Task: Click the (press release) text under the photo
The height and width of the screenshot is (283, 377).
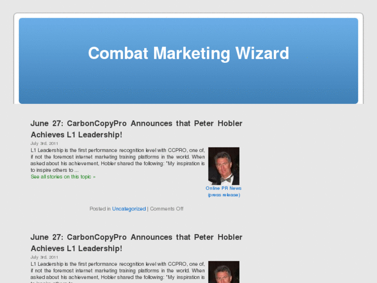Action: click(x=224, y=195)
